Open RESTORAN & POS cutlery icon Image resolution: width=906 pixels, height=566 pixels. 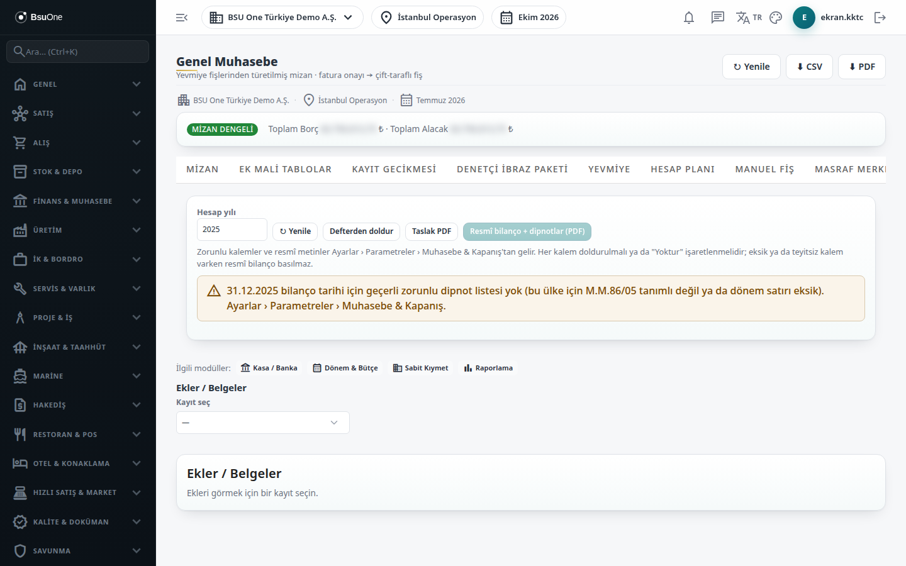pyautogui.click(x=20, y=435)
